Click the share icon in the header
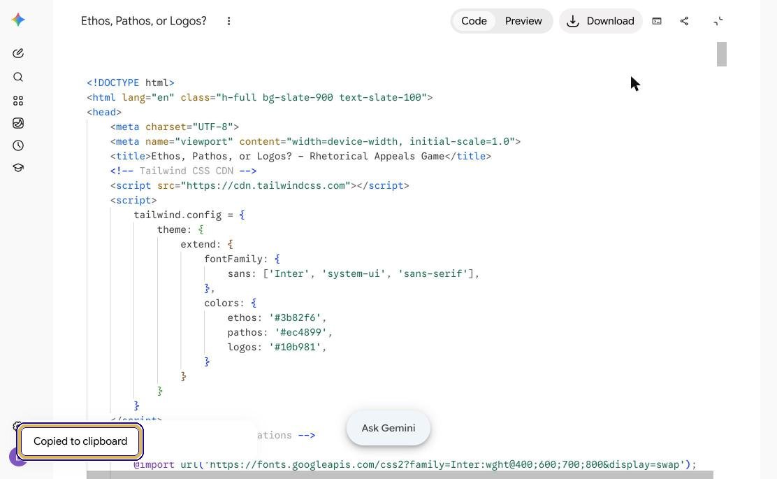The height and width of the screenshot is (479, 777). pyautogui.click(x=684, y=21)
